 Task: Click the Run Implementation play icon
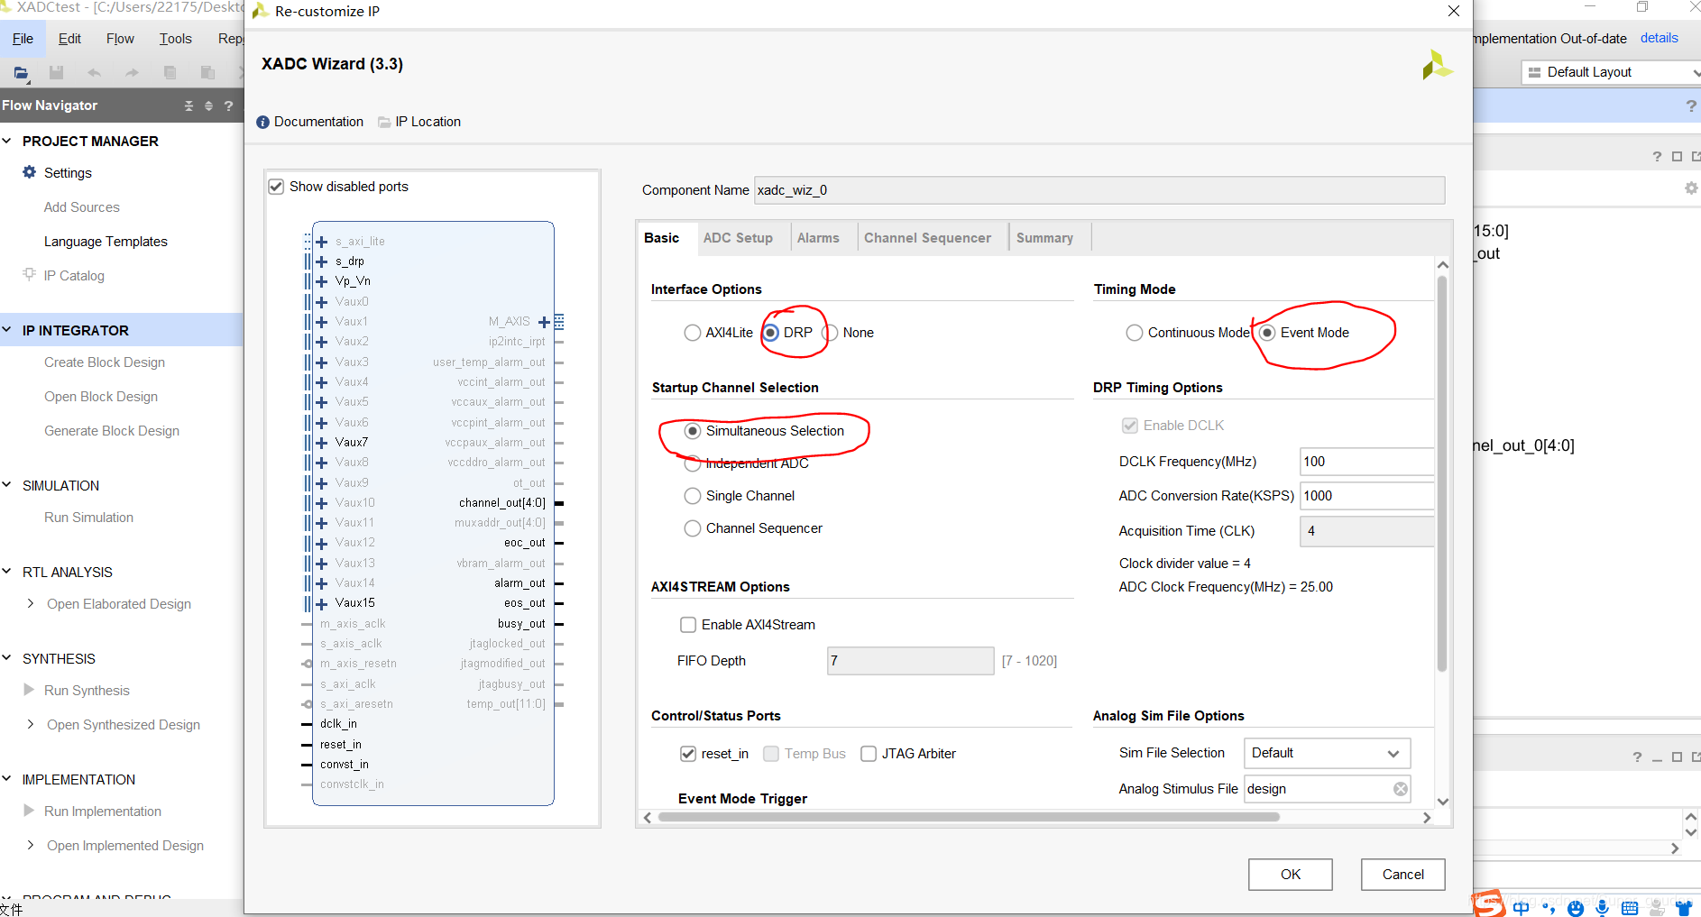(x=30, y=811)
